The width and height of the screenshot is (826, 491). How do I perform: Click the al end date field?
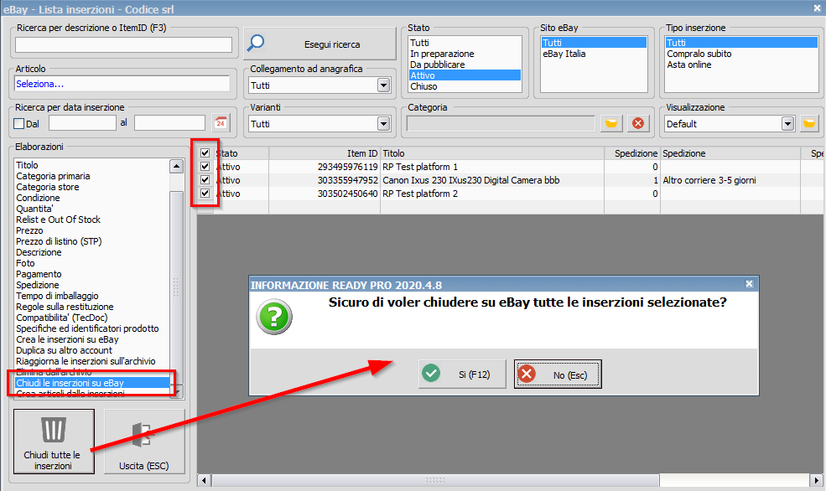(x=169, y=123)
